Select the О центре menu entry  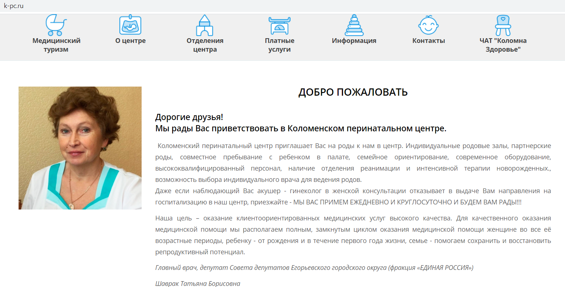click(131, 41)
